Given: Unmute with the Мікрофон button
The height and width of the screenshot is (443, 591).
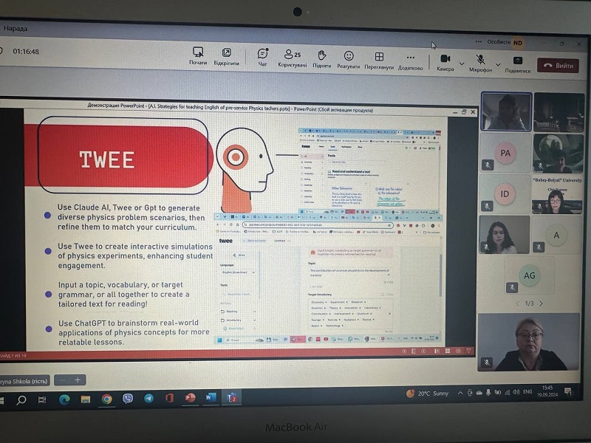Looking at the screenshot, I should tap(481, 63).
